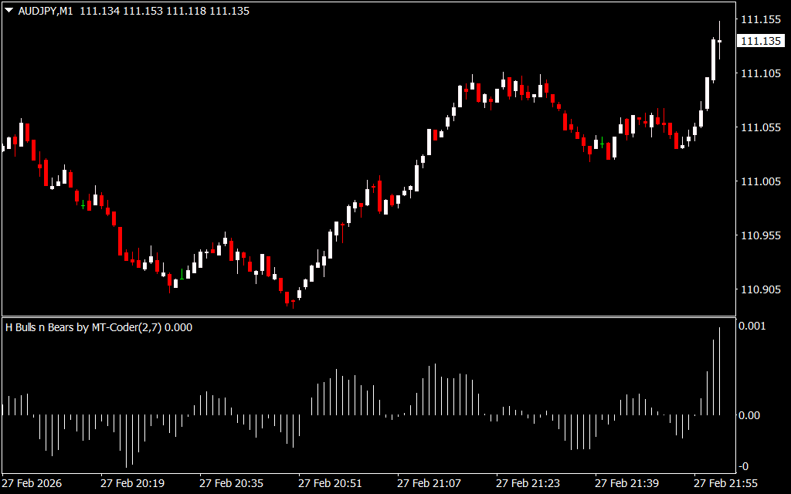This screenshot has width=791, height=494.
Task: Select the 27 Feb 21:23 time label
Action: pos(528,483)
